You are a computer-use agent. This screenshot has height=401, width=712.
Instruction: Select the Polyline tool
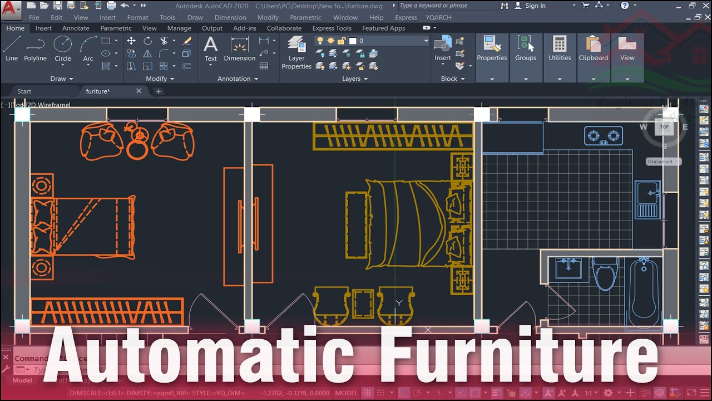pos(35,48)
